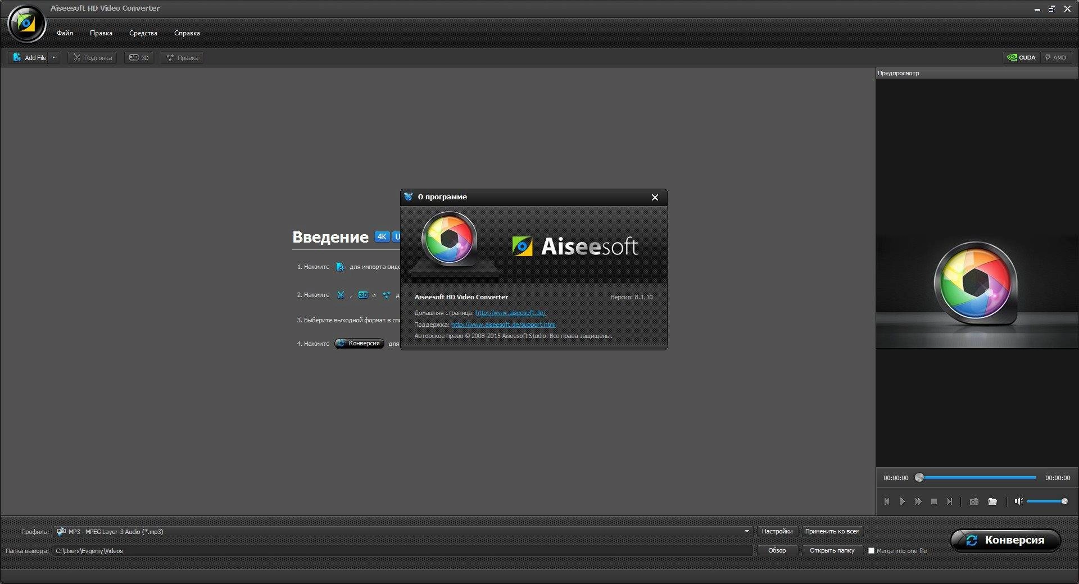Minimize the application window

coord(1037,9)
